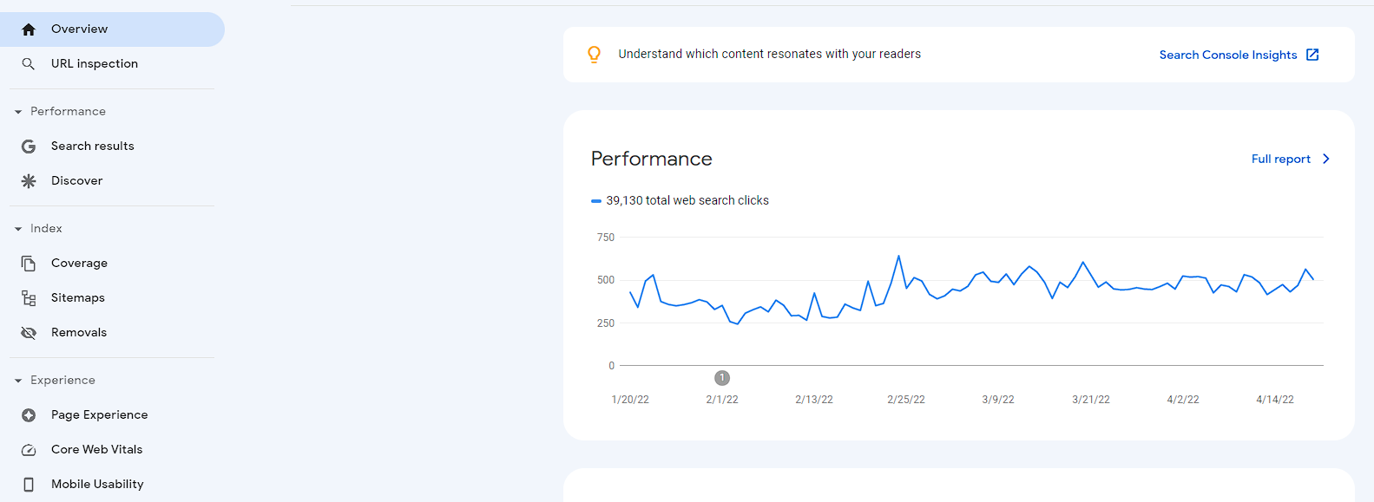The width and height of the screenshot is (1374, 502).
Task: Click the Sitemaps tree icon
Action: pyautogui.click(x=29, y=298)
